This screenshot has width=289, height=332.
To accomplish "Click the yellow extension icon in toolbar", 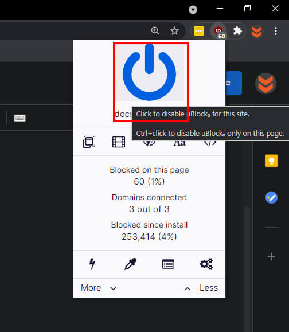I will [x=199, y=31].
